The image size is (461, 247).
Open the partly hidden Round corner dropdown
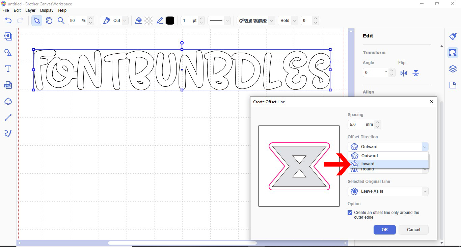coord(388,171)
